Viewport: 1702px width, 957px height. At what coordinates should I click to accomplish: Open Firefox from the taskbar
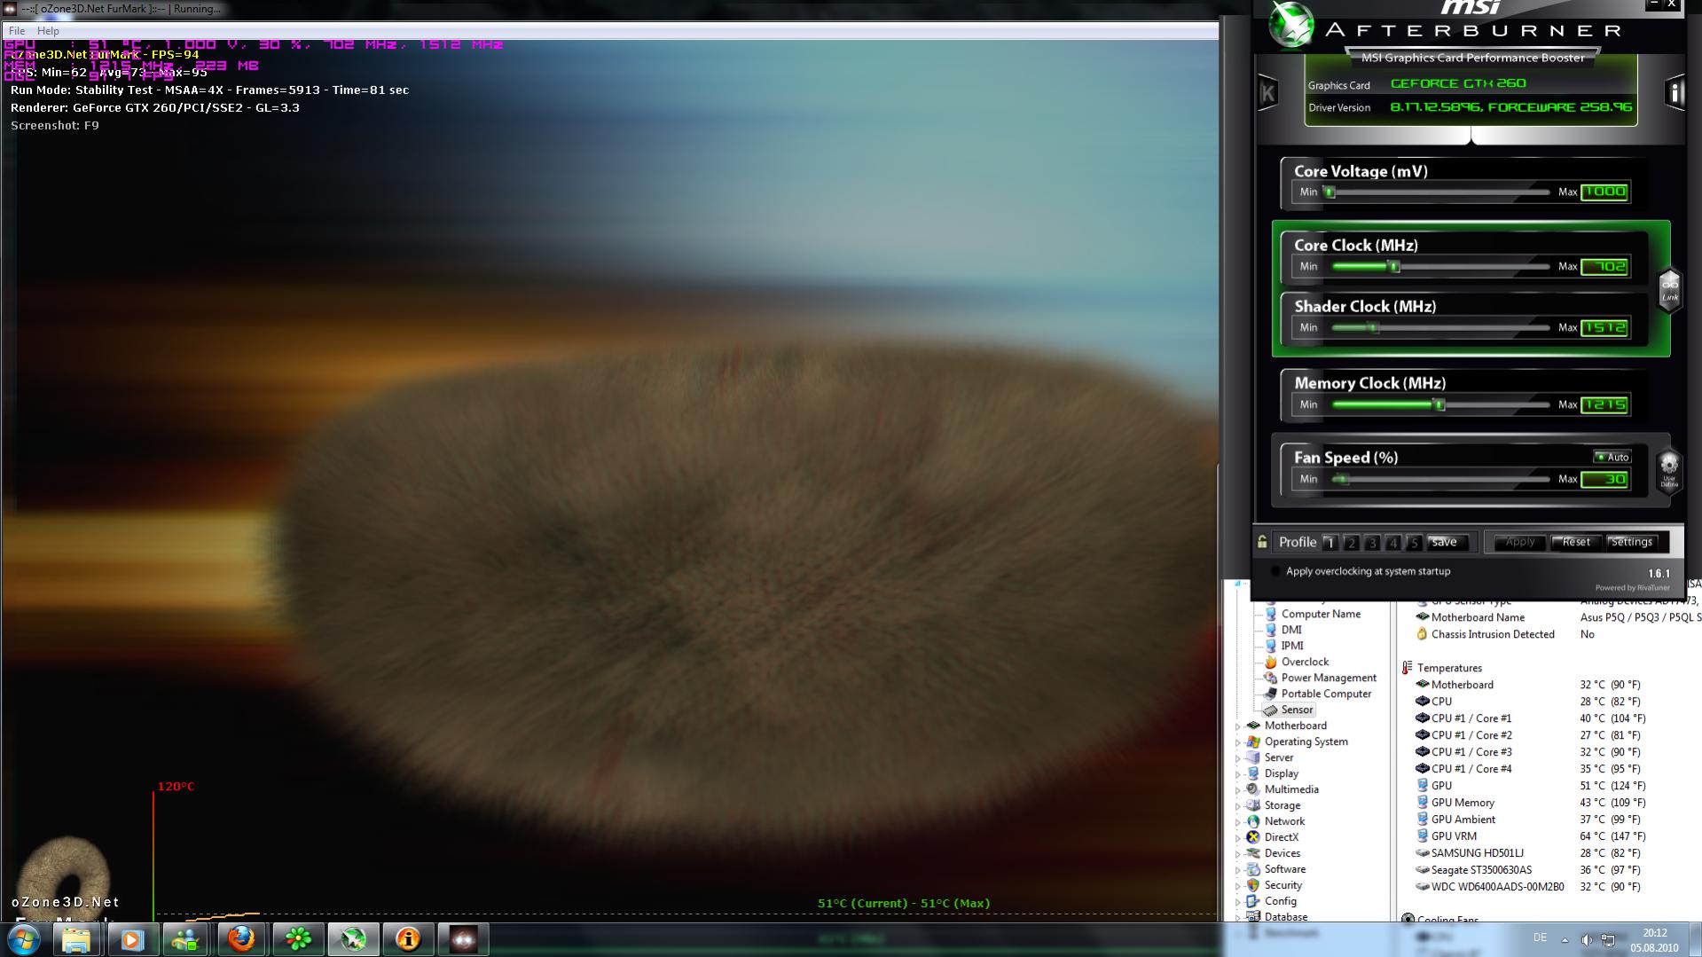pos(241,939)
